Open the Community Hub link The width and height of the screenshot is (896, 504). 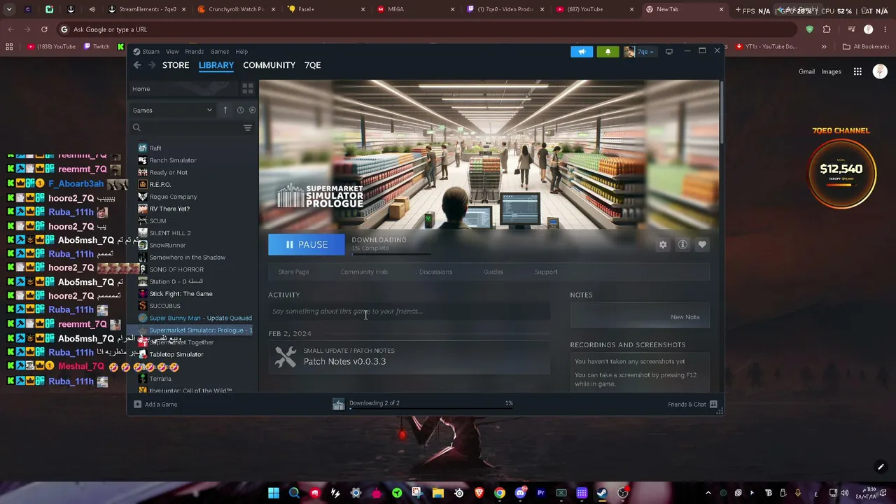point(364,272)
